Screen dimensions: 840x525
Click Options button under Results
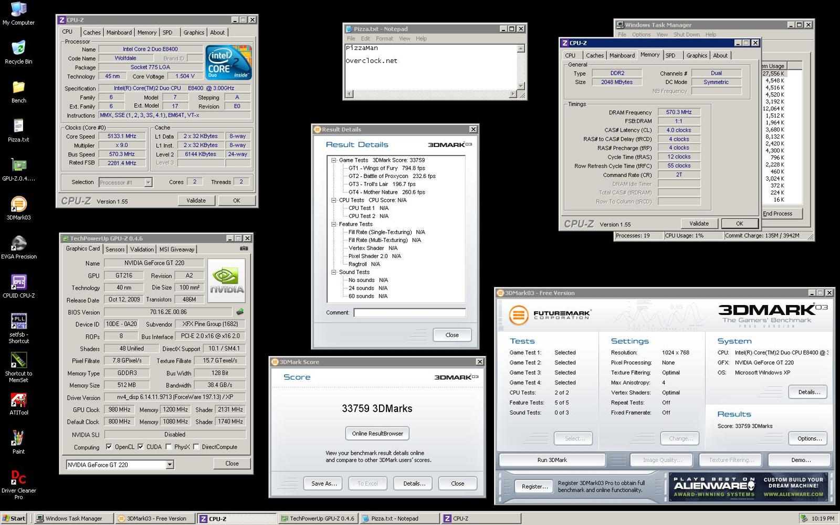point(809,438)
